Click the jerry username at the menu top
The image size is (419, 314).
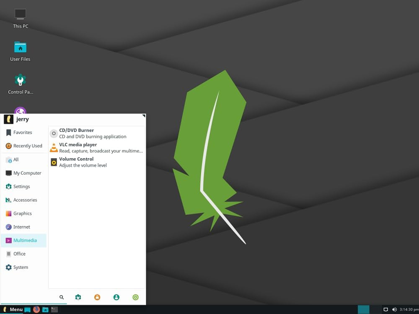coord(22,119)
